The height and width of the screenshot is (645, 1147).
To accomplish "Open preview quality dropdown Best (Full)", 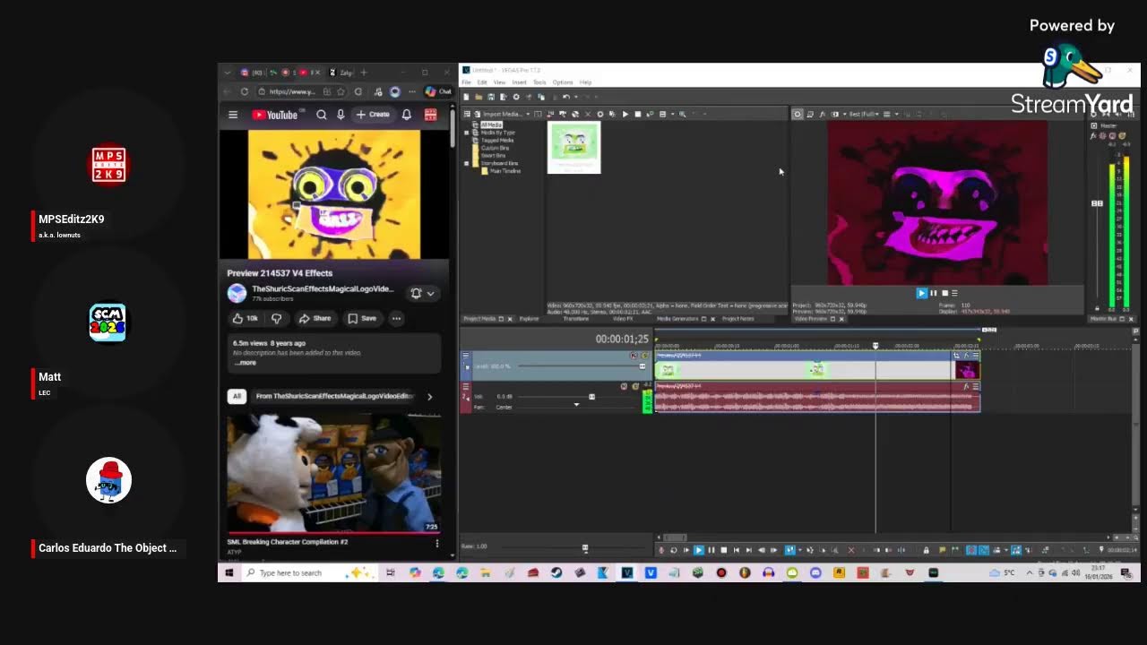I will click(x=864, y=114).
